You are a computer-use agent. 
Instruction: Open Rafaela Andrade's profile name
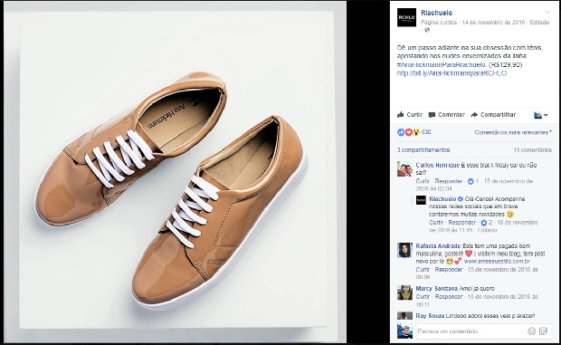click(x=438, y=246)
